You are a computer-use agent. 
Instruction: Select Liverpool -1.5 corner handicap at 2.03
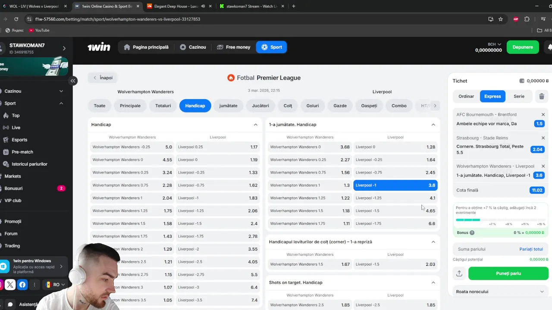point(395,264)
